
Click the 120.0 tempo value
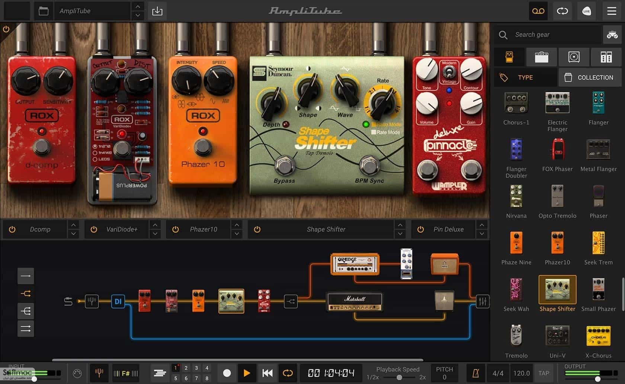tap(521, 373)
